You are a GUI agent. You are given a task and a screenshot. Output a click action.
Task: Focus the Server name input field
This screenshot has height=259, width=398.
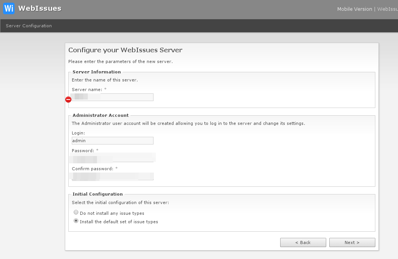[112, 97]
